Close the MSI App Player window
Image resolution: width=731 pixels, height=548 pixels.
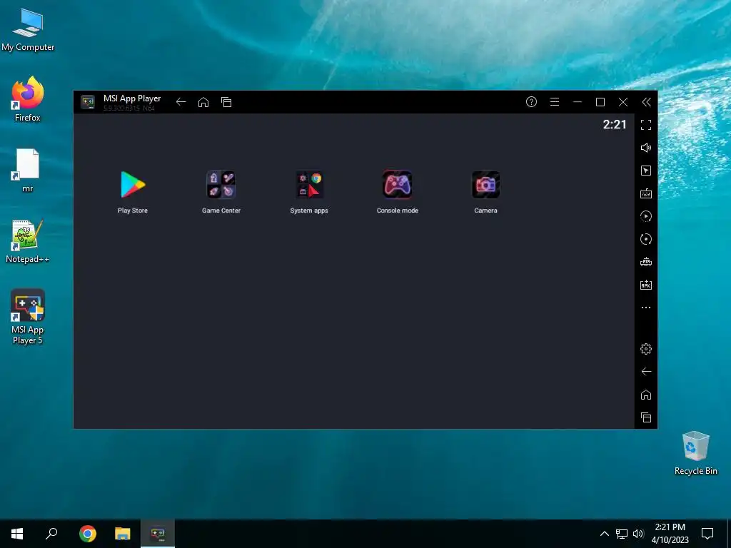point(622,102)
